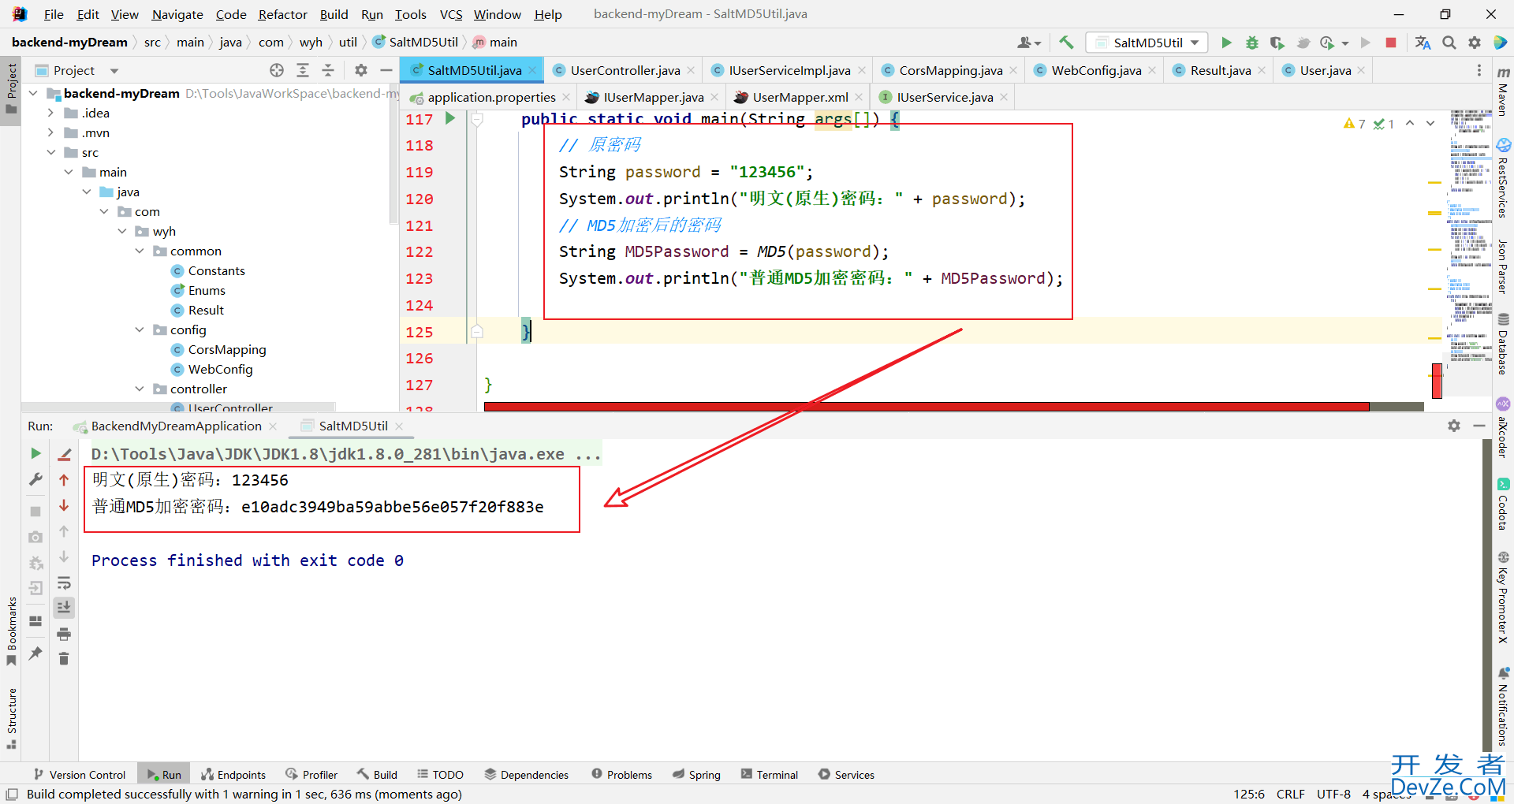Click the wrench icon in Run panel

pyautogui.click(x=35, y=479)
